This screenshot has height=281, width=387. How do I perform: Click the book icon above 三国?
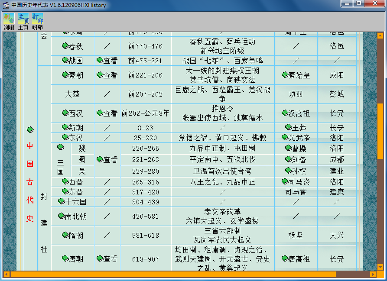[61, 148]
